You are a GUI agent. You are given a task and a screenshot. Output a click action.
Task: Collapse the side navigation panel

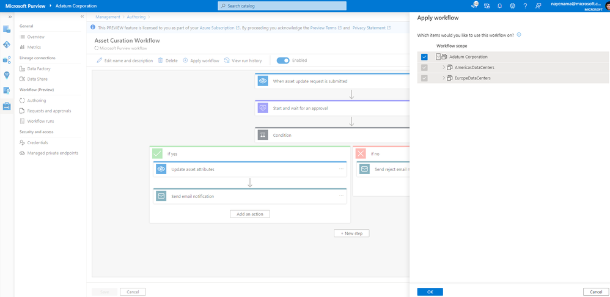point(82,16)
